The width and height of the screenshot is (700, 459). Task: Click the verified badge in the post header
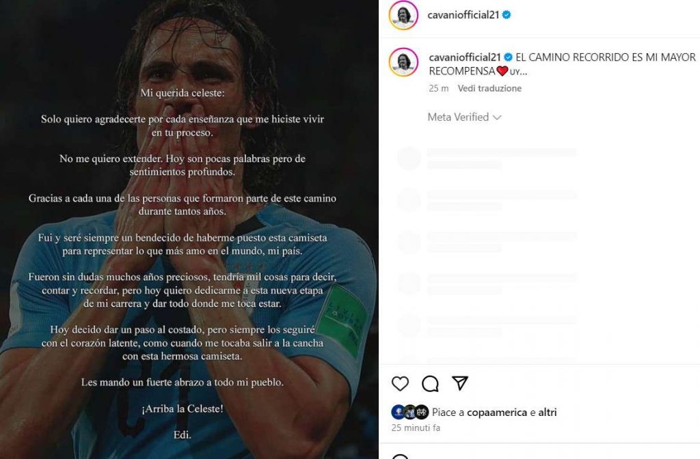507,15
